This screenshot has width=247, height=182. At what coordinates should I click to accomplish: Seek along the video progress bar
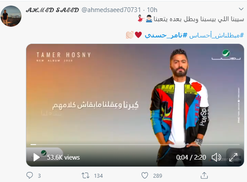tap(135, 144)
